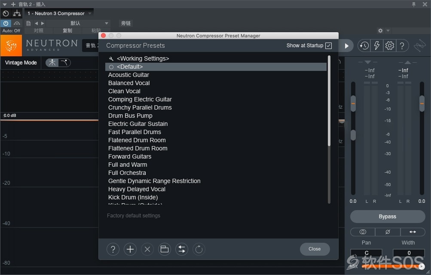Select the Full Orchestra preset
Image resolution: width=431 pixels, height=275 pixels.
(216, 173)
